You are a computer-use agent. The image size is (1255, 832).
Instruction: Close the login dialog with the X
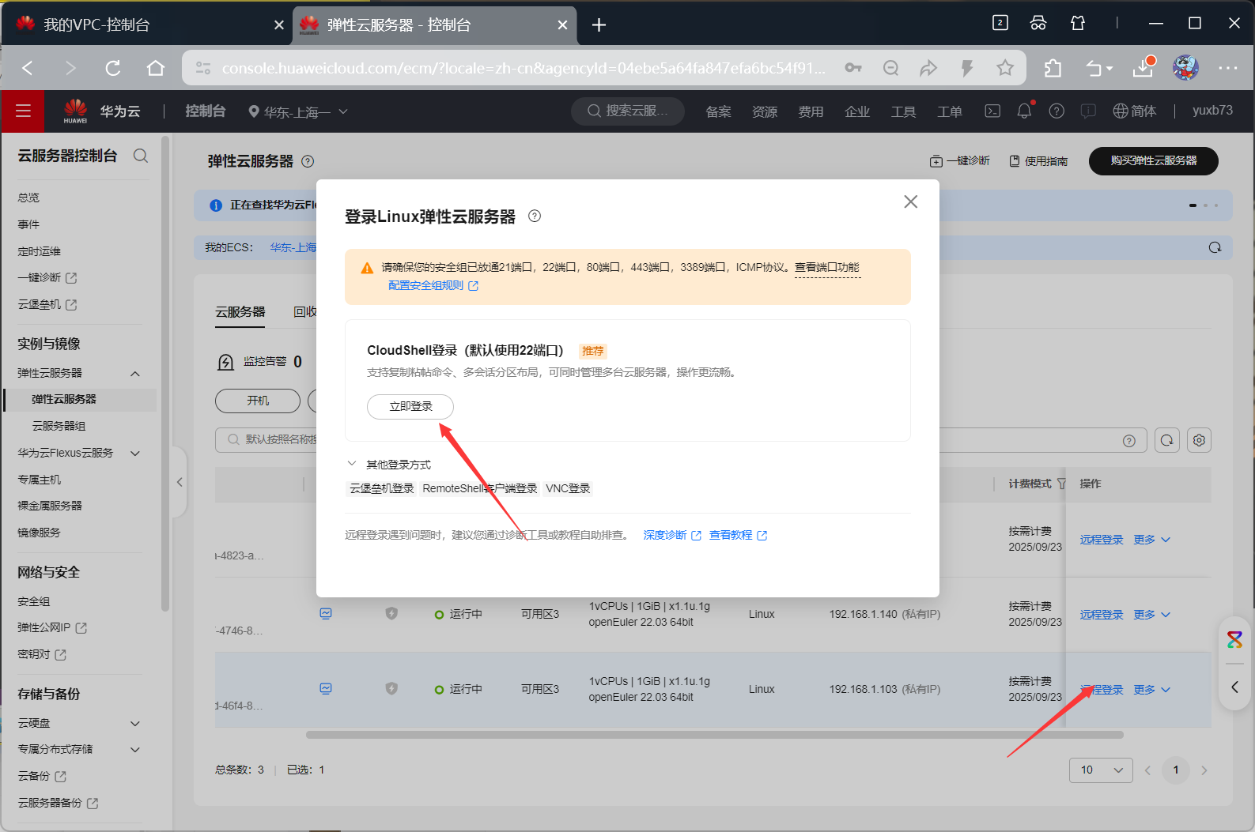tap(911, 201)
